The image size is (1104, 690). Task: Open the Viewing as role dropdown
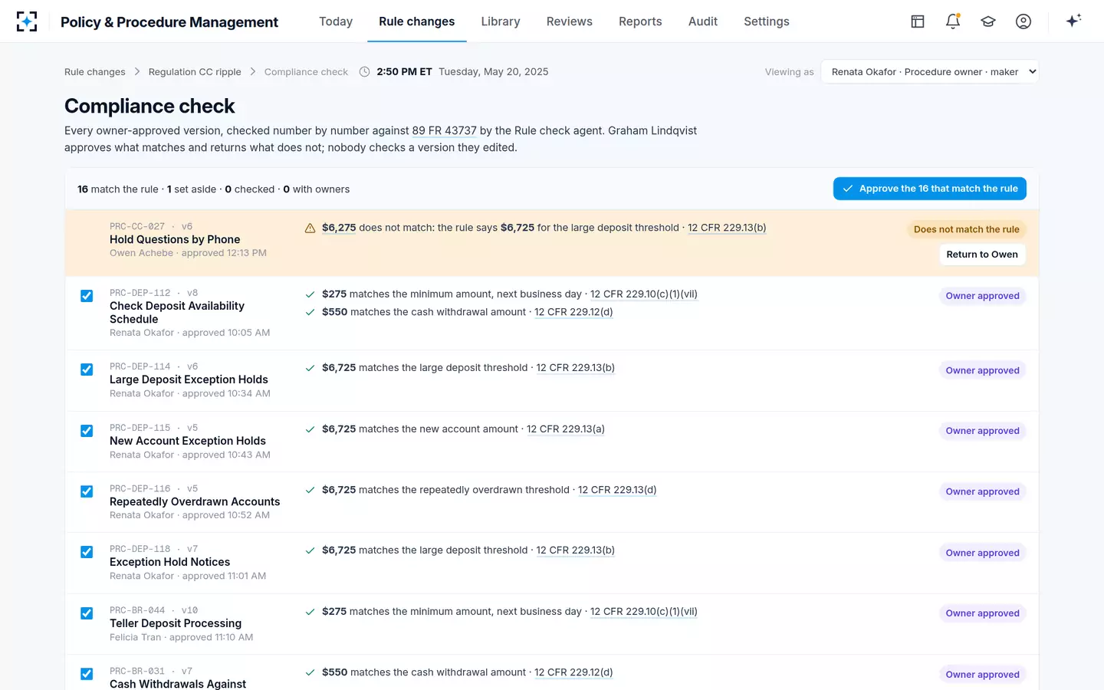tap(929, 72)
